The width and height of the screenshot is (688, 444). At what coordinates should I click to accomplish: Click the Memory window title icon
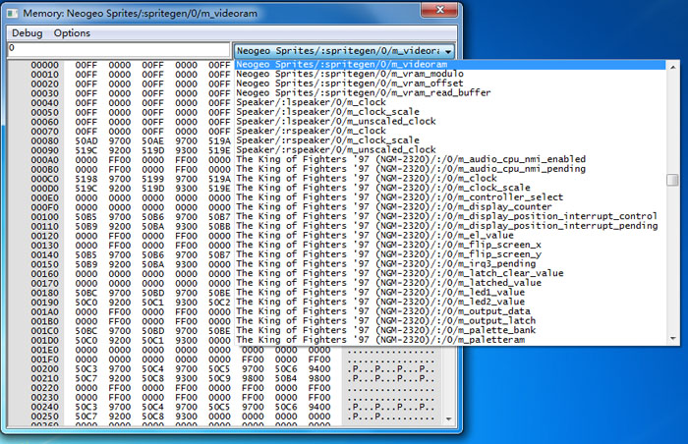pos(12,14)
